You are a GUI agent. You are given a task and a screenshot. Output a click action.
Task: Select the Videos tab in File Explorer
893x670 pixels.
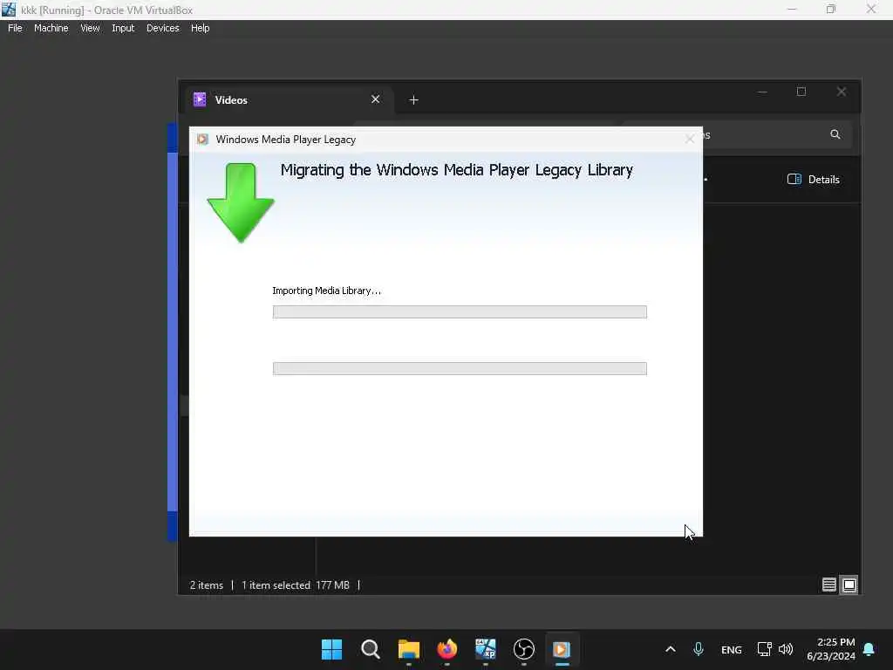[288, 99]
